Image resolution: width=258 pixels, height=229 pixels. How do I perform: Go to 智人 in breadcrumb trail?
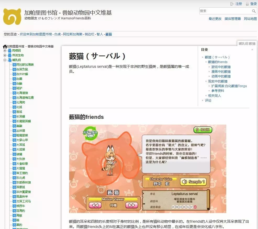click(x=100, y=34)
